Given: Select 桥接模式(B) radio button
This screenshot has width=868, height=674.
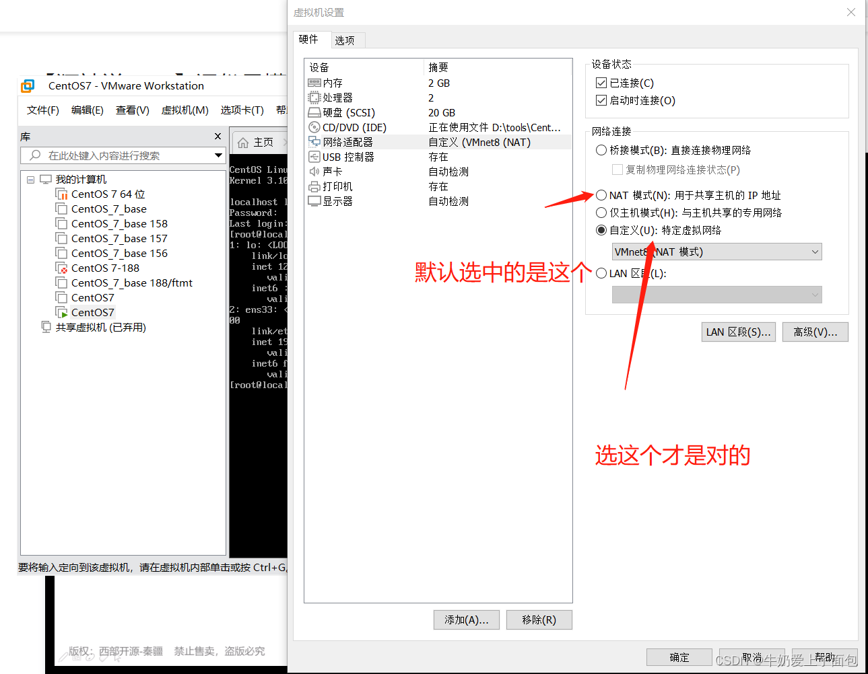Looking at the screenshot, I should 601,150.
